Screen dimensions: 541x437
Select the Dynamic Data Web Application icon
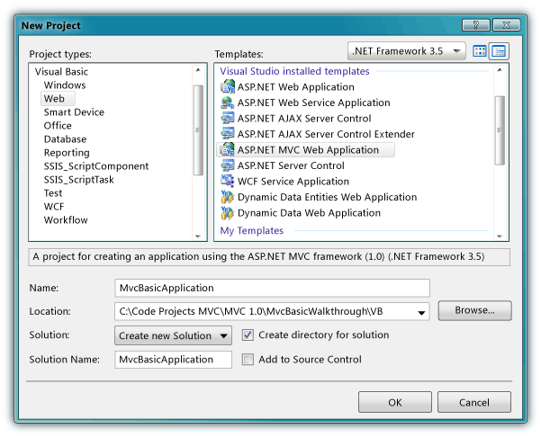click(228, 212)
